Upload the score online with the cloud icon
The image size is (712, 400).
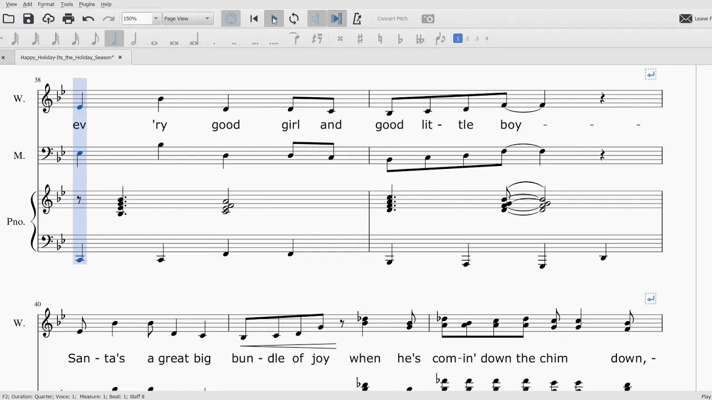click(x=48, y=19)
